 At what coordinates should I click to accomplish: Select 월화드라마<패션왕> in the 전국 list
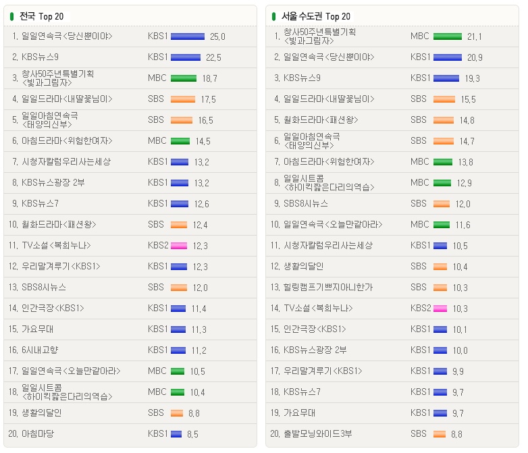59,224
